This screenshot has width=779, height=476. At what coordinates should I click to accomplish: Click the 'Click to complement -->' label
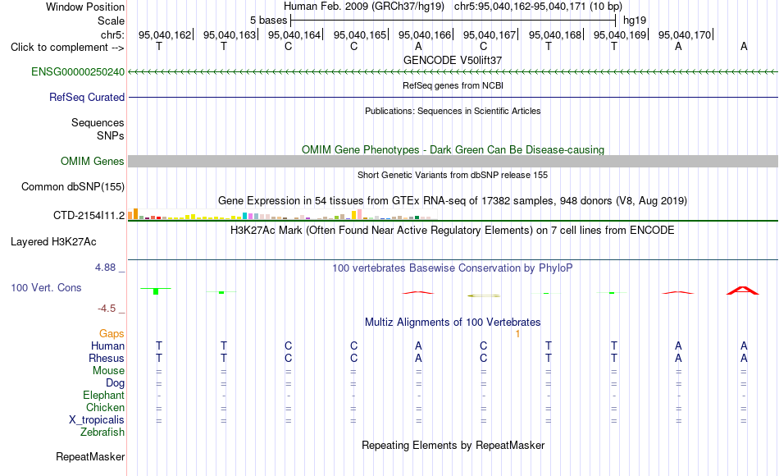click(x=67, y=48)
